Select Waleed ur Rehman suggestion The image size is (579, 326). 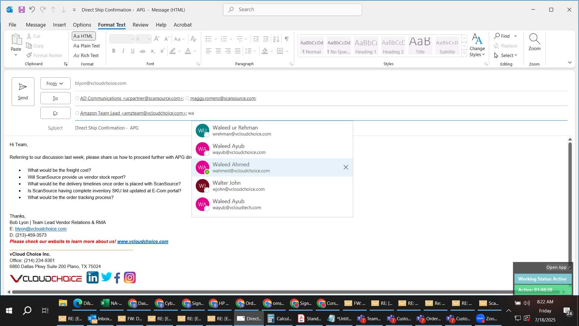(272, 131)
